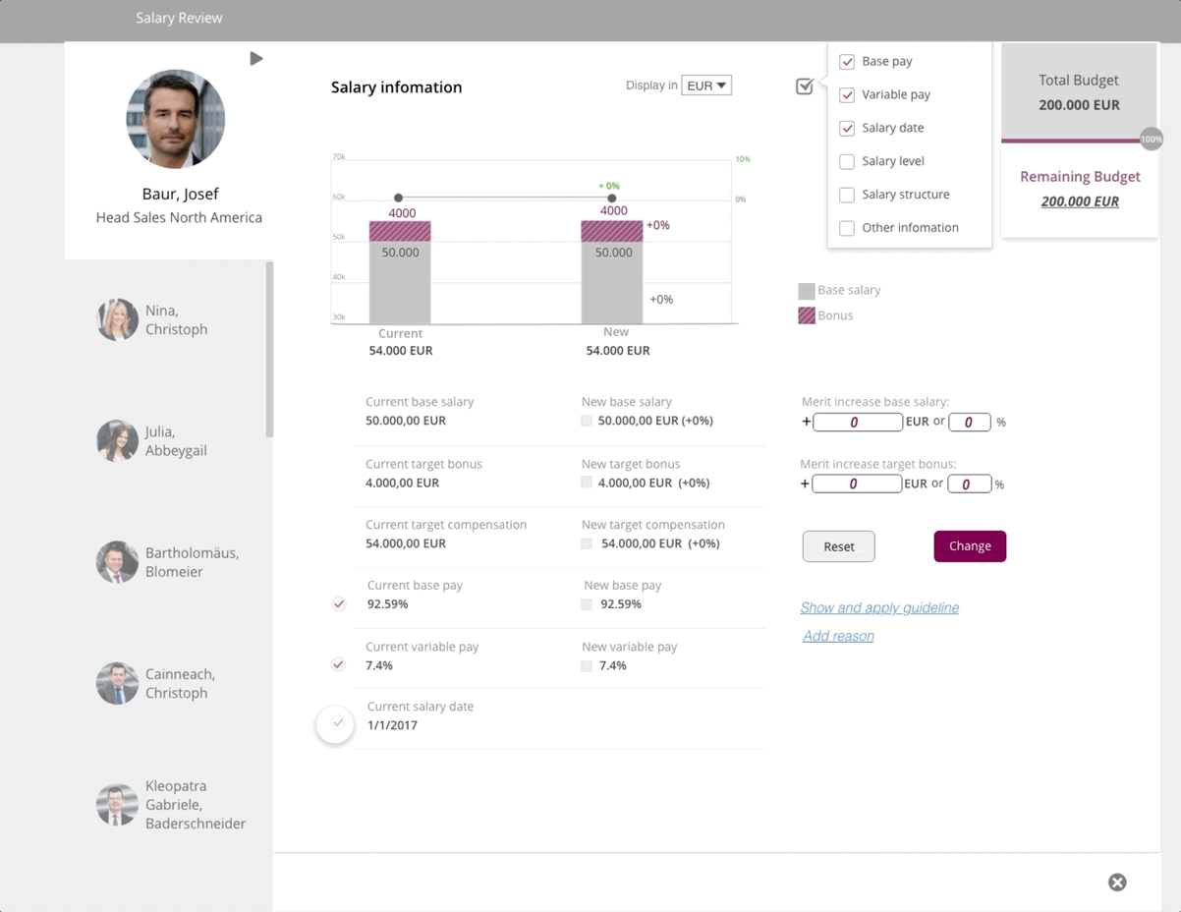The width and height of the screenshot is (1181, 912).
Task: Click the employee list scrollbar
Action: 269,349
